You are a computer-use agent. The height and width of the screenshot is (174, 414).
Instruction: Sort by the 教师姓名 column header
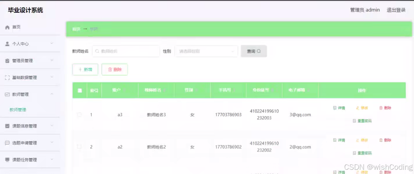pyautogui.click(x=153, y=90)
